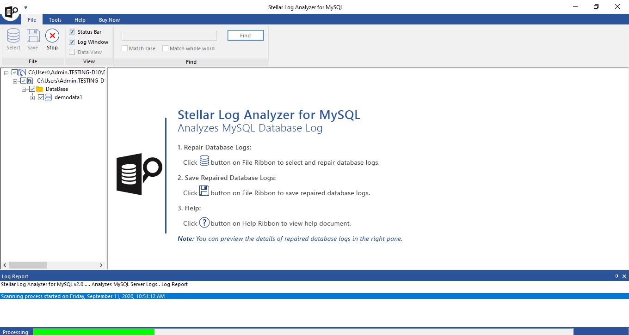Select the demodata1 tree item label
This screenshot has width=629, height=335.
click(x=68, y=97)
